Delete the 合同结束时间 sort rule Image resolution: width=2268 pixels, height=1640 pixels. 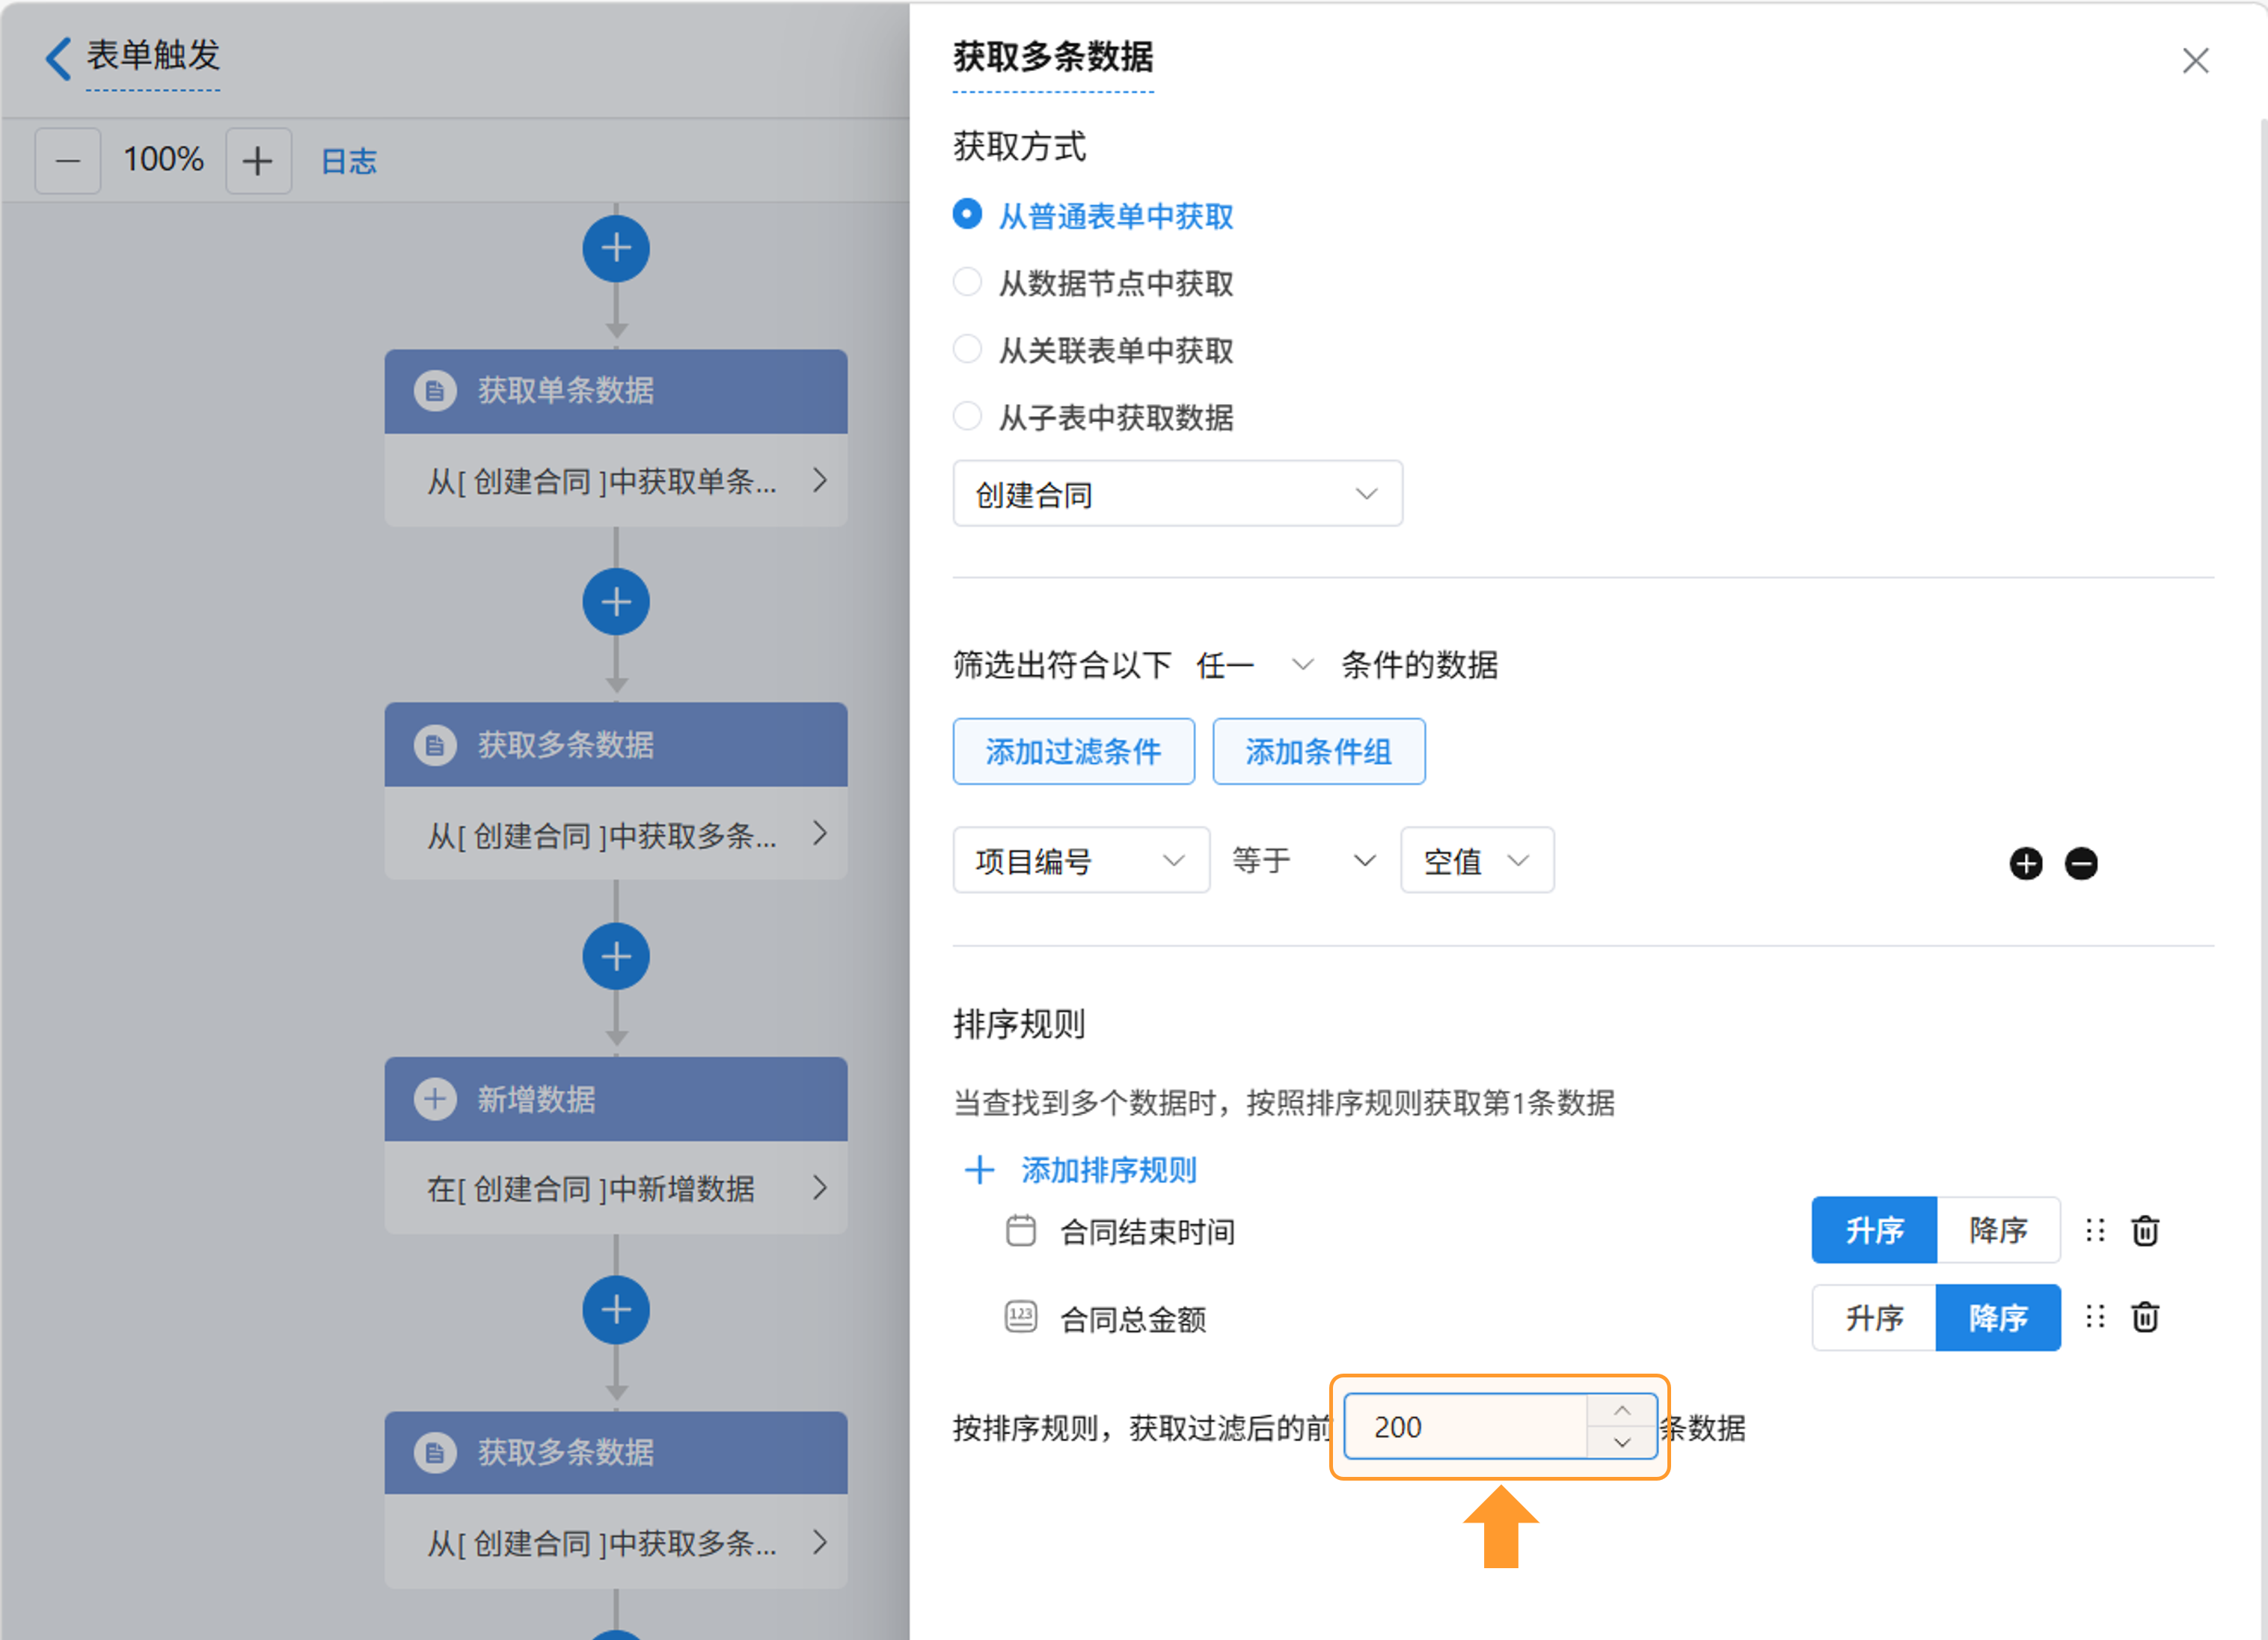click(2145, 1230)
